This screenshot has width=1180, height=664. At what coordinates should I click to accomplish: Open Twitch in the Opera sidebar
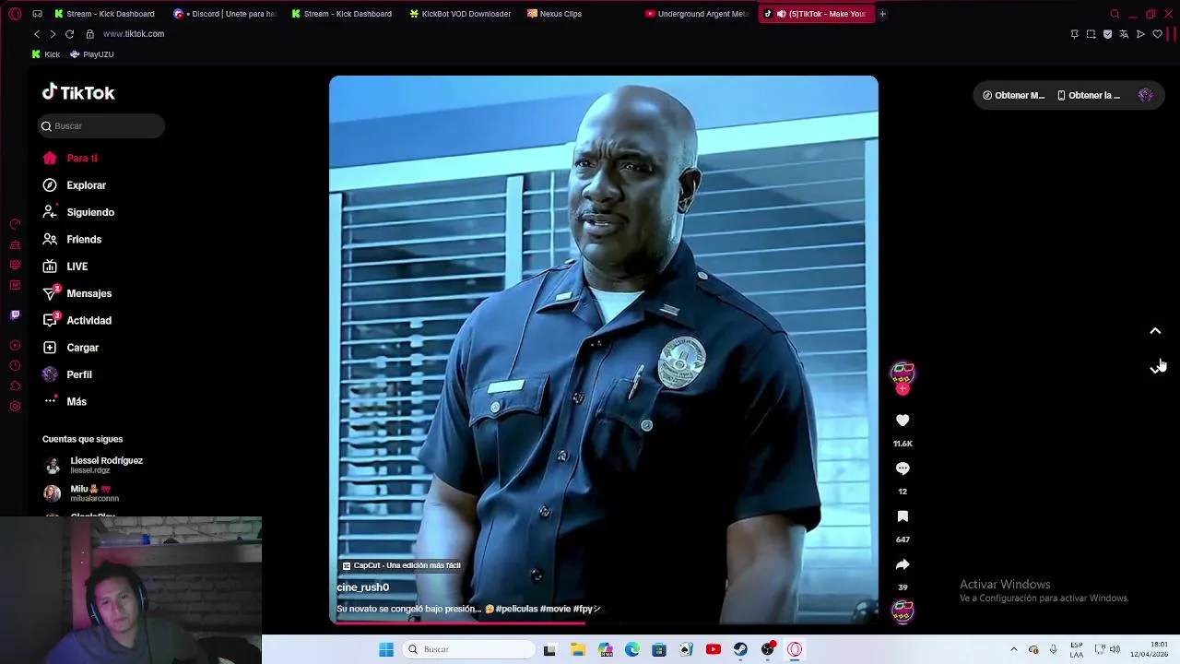point(15,314)
